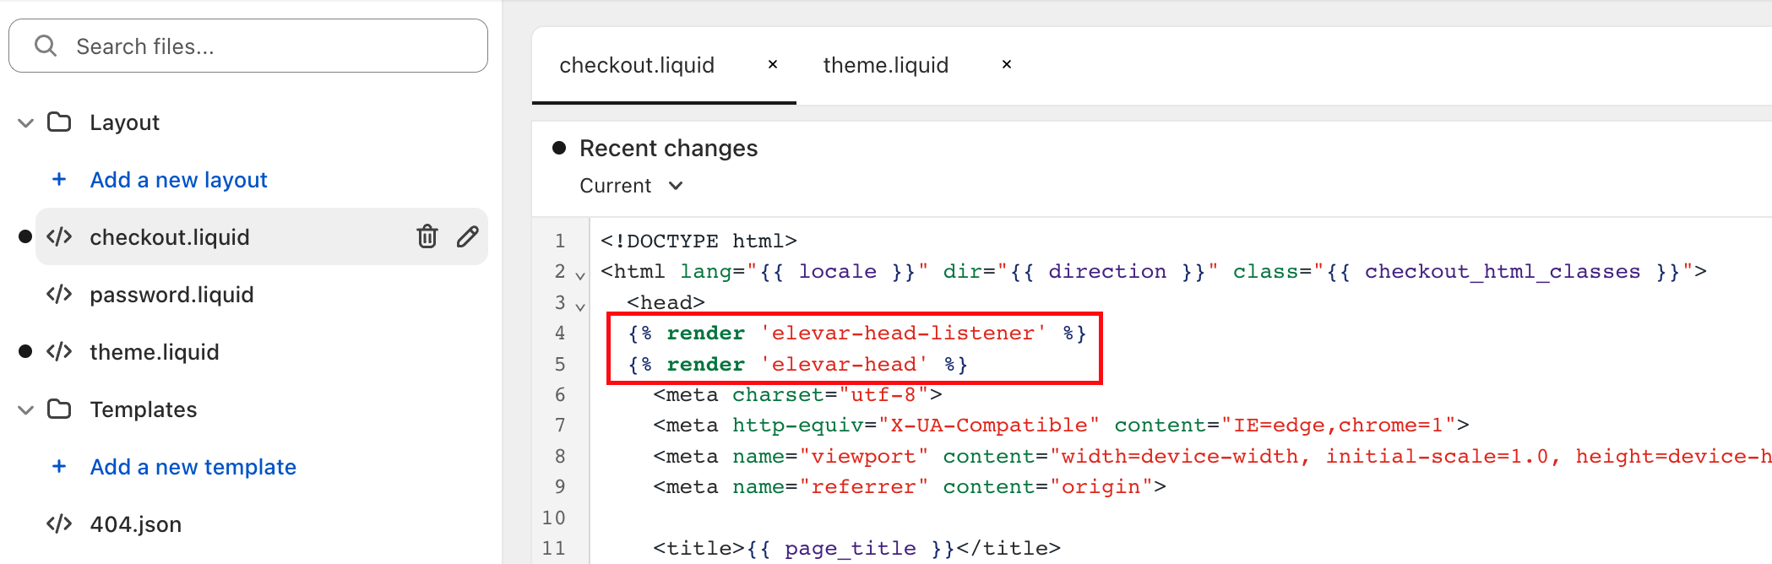Screen dimensions: 1772x564
Task: Switch to the checkout.liquid editor tab
Action: [637, 65]
